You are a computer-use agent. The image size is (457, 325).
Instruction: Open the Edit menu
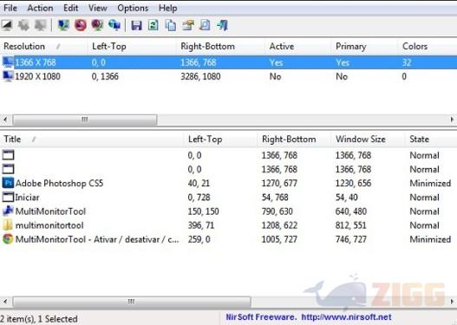(71, 8)
